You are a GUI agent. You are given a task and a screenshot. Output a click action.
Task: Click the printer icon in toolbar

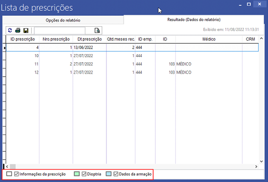(x=18, y=31)
